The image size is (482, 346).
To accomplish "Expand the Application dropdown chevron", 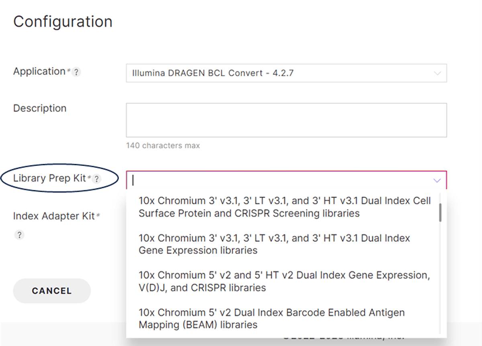I will click(437, 73).
